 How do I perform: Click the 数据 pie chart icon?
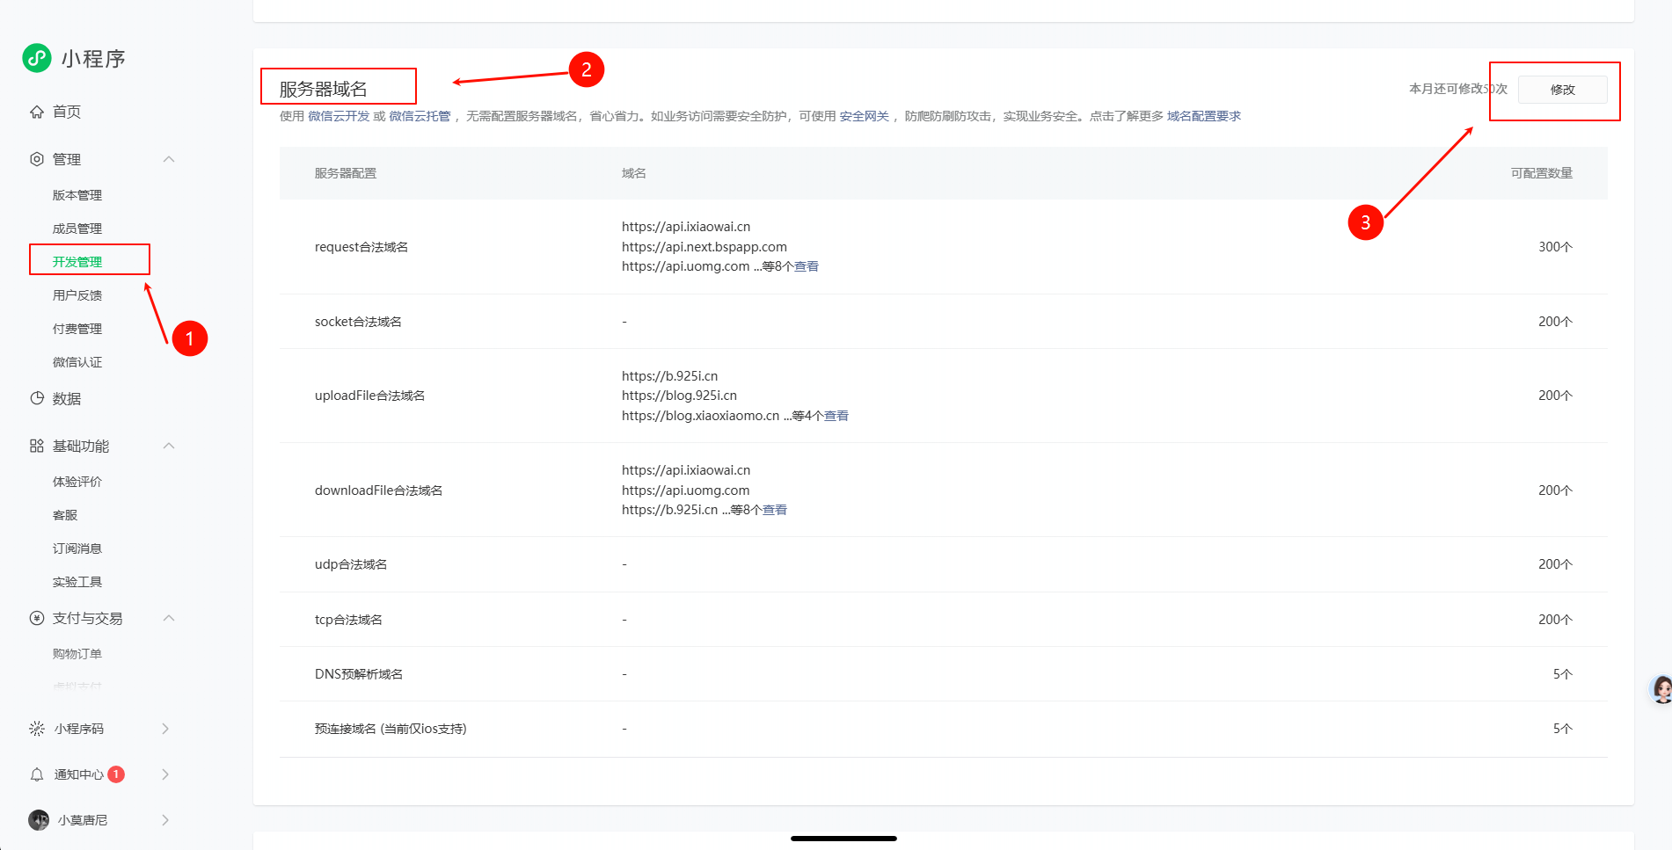pos(37,398)
